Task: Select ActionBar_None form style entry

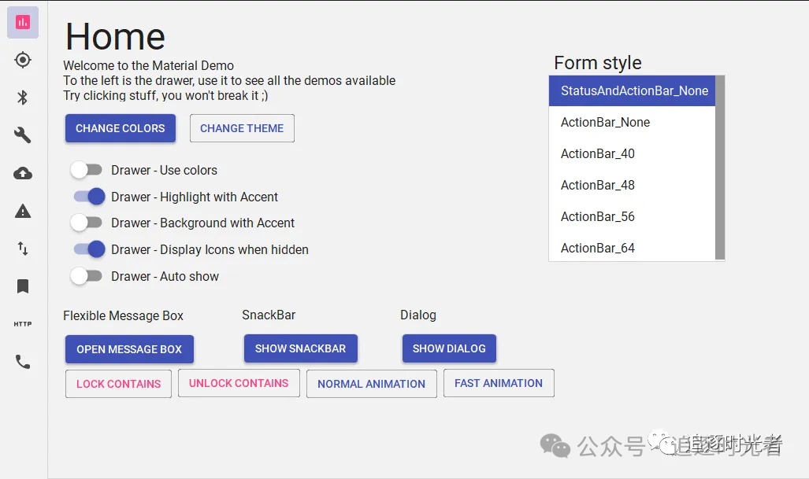Action: click(x=632, y=122)
